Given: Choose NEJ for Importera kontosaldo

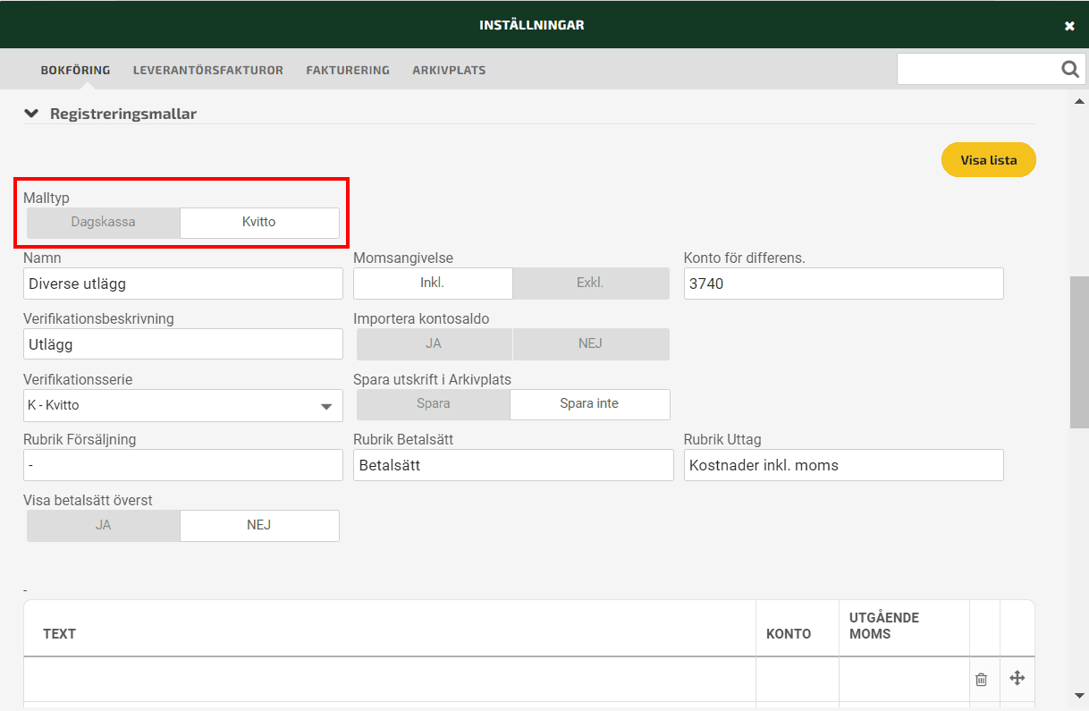Looking at the screenshot, I should [590, 343].
